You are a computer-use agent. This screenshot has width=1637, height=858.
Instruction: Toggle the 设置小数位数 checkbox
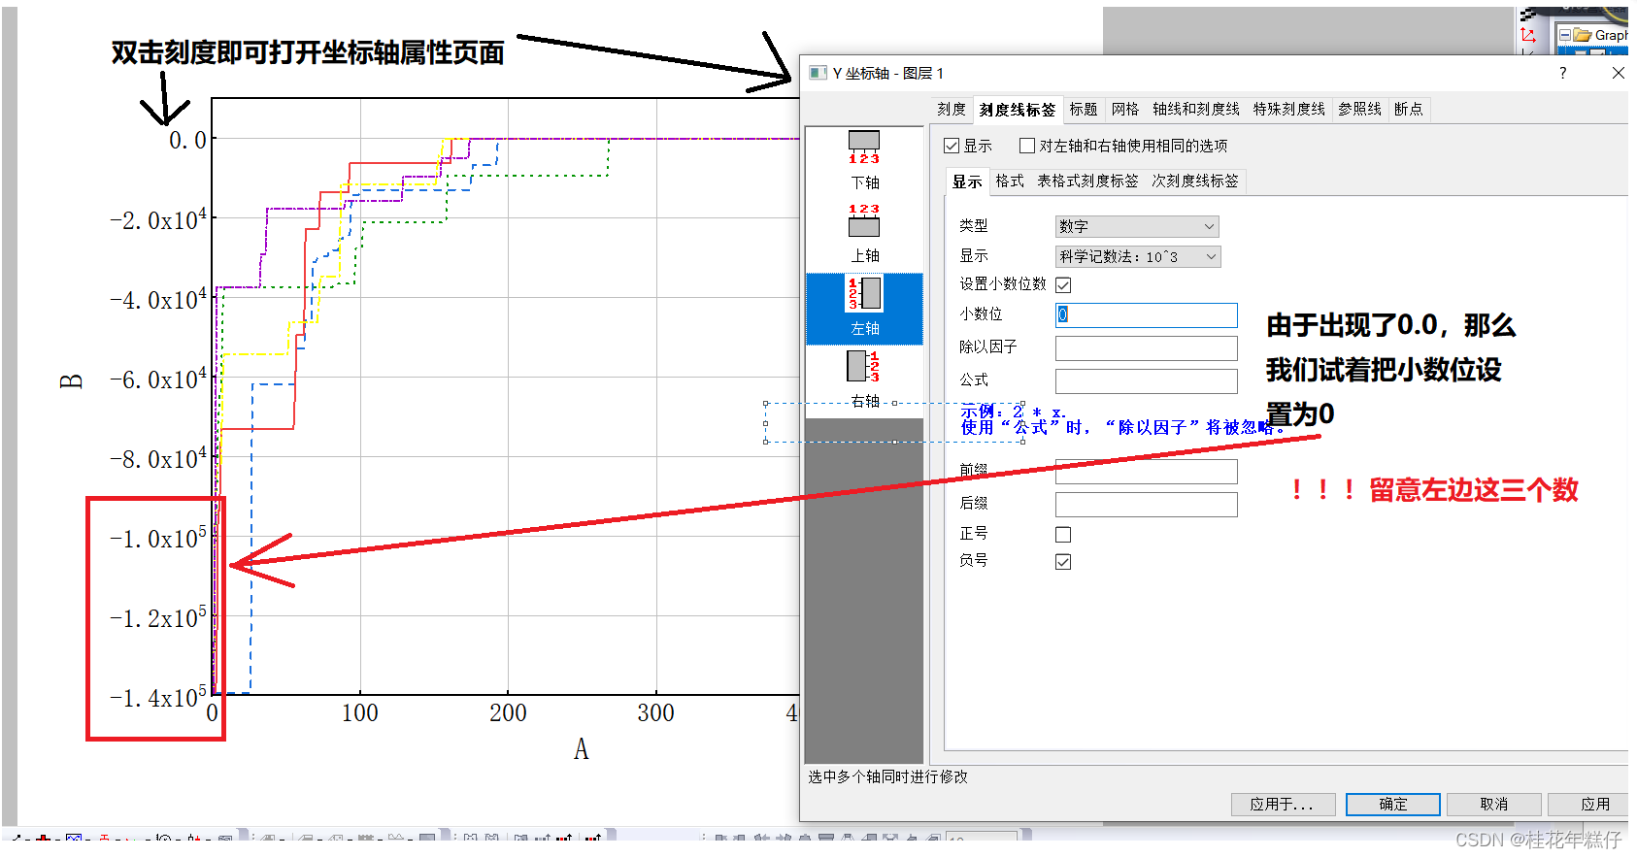(x=1063, y=285)
